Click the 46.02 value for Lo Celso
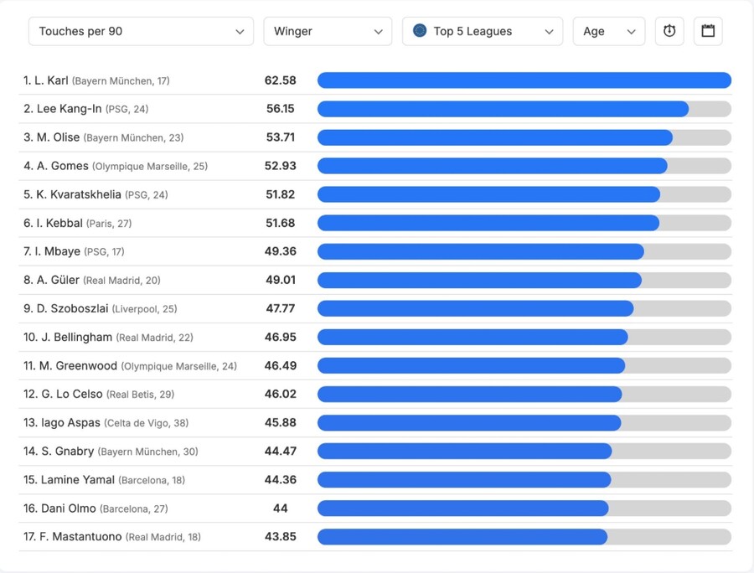 pos(281,395)
